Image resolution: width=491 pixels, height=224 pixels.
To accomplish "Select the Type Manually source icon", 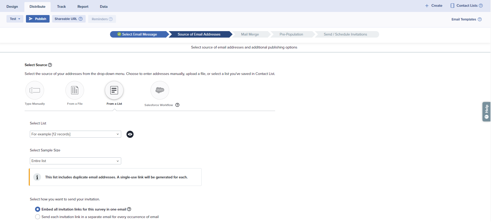I will 35,90.
